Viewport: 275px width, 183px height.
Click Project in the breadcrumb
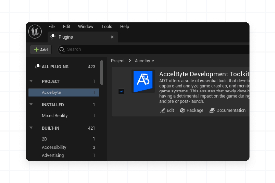point(118,61)
